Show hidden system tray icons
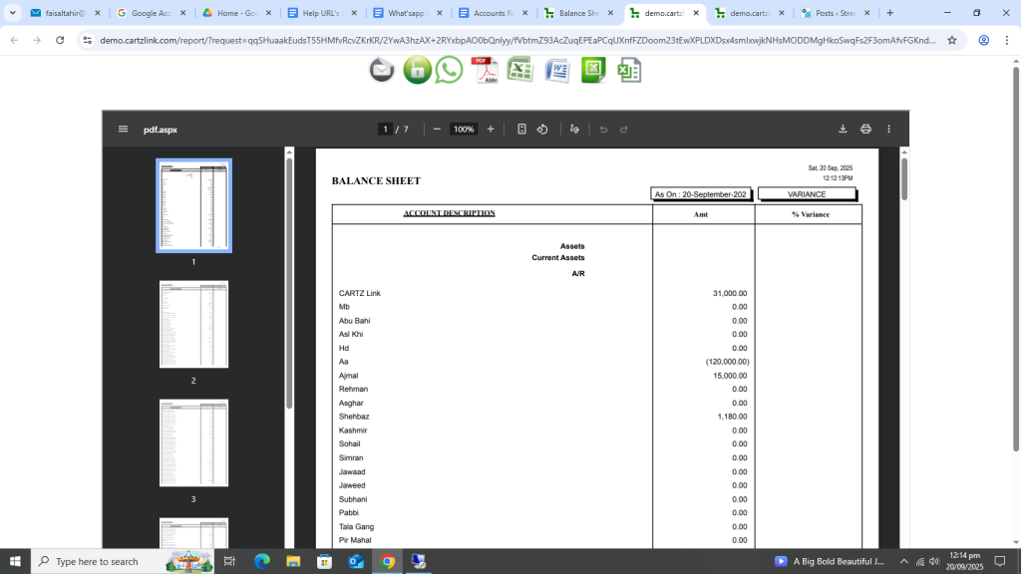This screenshot has width=1021, height=574. (903, 562)
